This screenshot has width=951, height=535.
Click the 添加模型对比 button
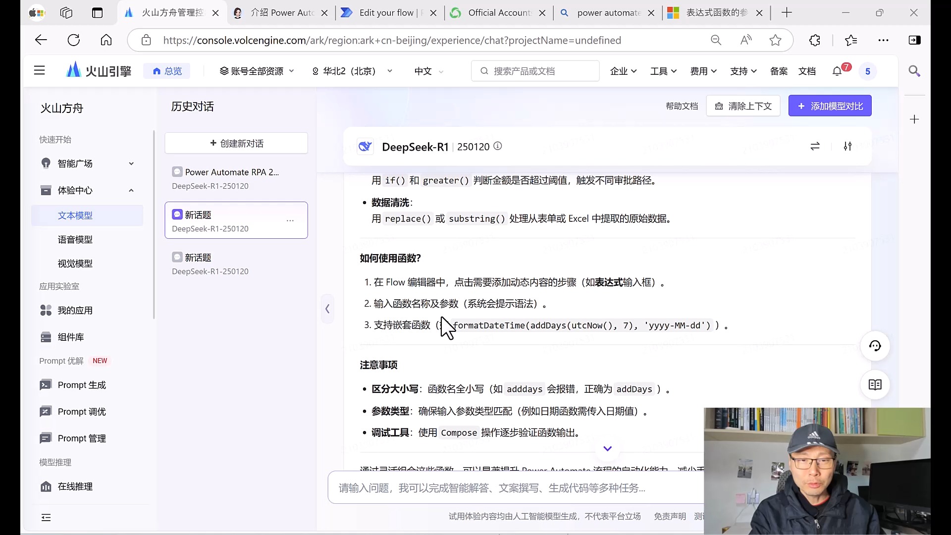(830, 106)
